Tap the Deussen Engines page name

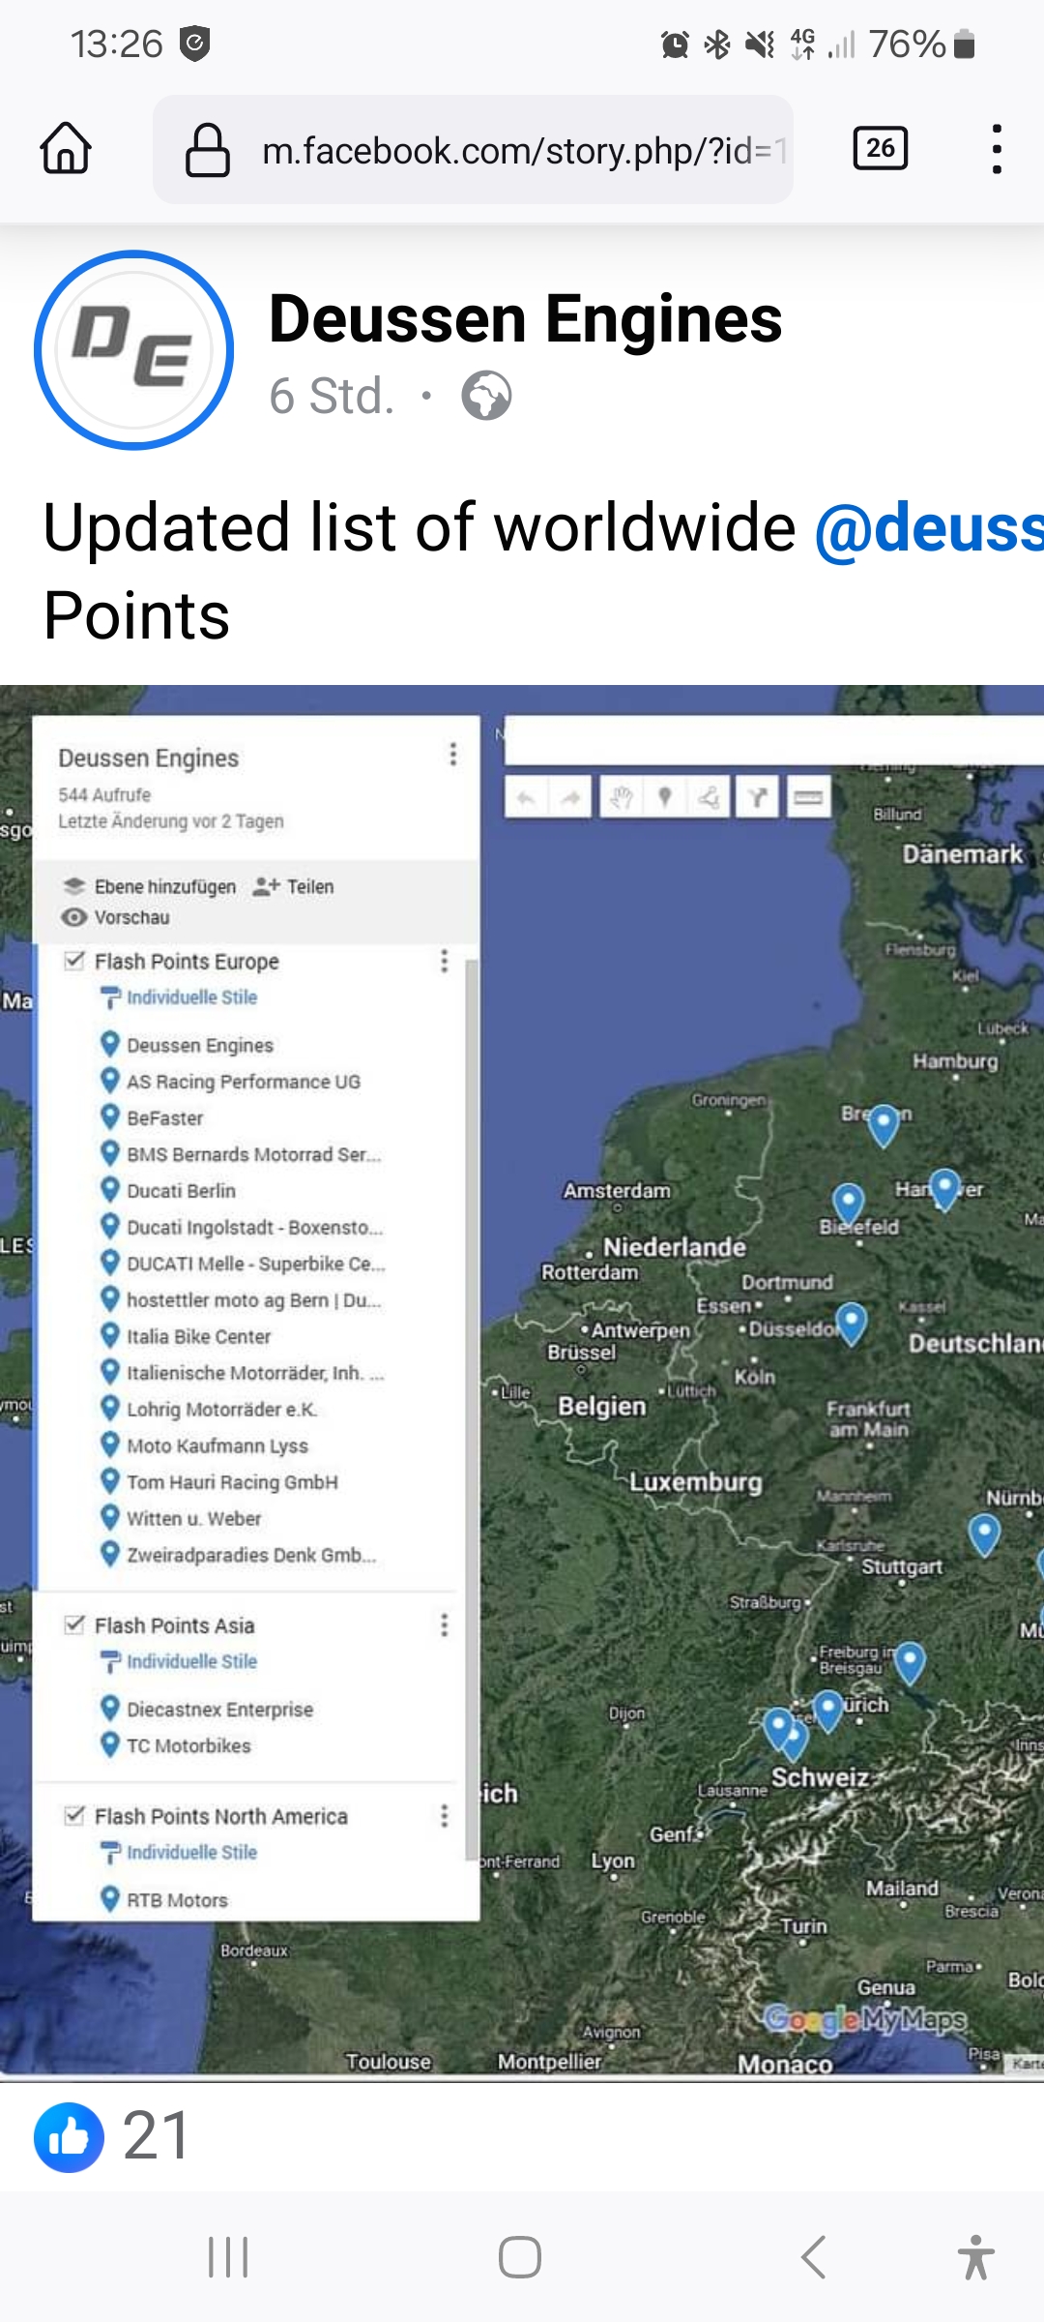(x=525, y=319)
